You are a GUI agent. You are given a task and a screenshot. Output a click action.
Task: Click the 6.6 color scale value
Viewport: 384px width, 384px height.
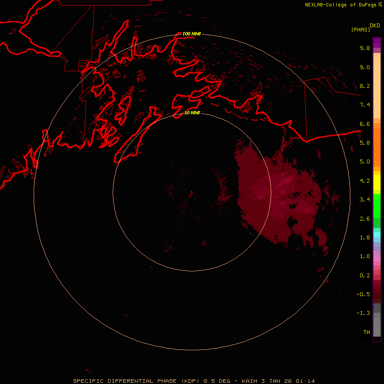(x=365, y=124)
